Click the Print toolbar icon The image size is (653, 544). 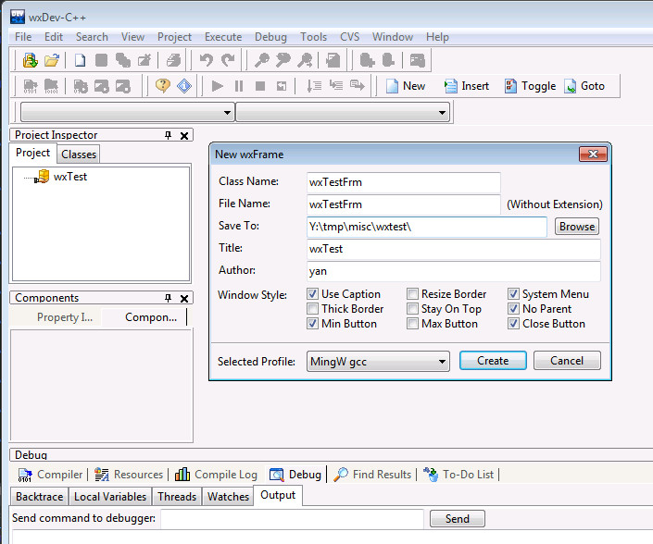click(x=173, y=60)
